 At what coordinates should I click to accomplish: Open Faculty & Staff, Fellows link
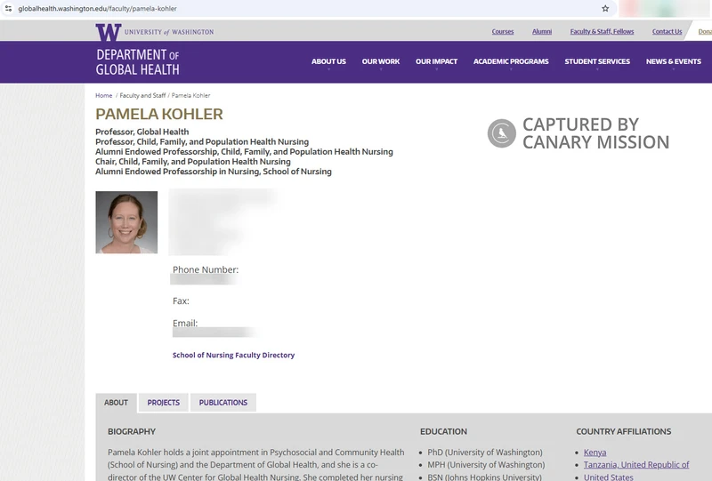[x=602, y=31]
